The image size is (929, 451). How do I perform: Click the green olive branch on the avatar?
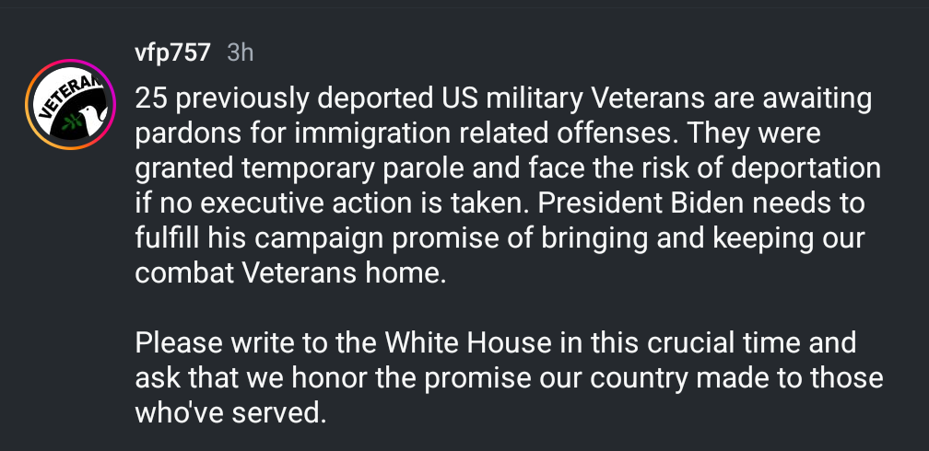tap(70, 121)
